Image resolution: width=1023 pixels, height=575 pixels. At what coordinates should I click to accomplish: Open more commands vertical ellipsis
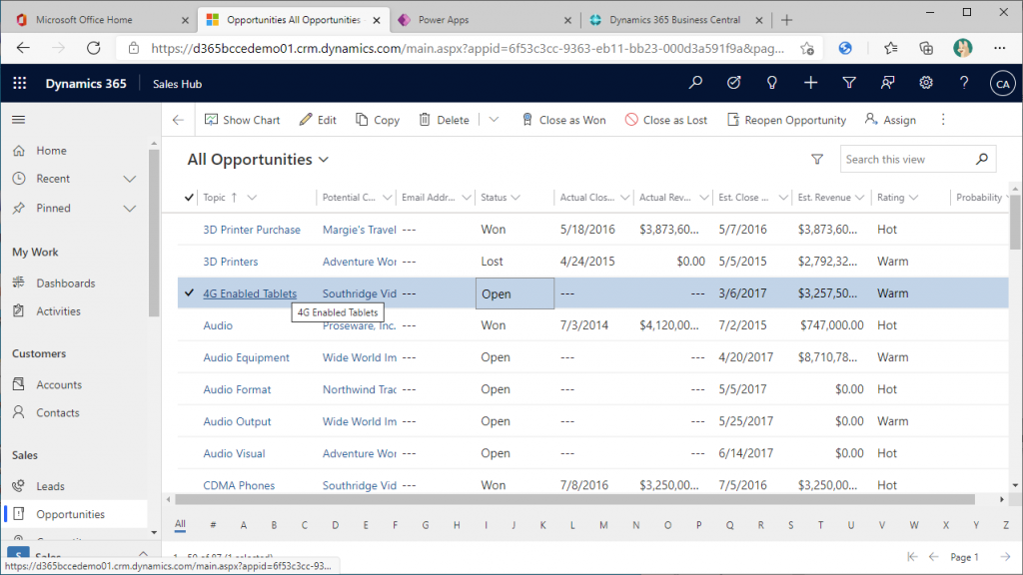click(x=943, y=120)
